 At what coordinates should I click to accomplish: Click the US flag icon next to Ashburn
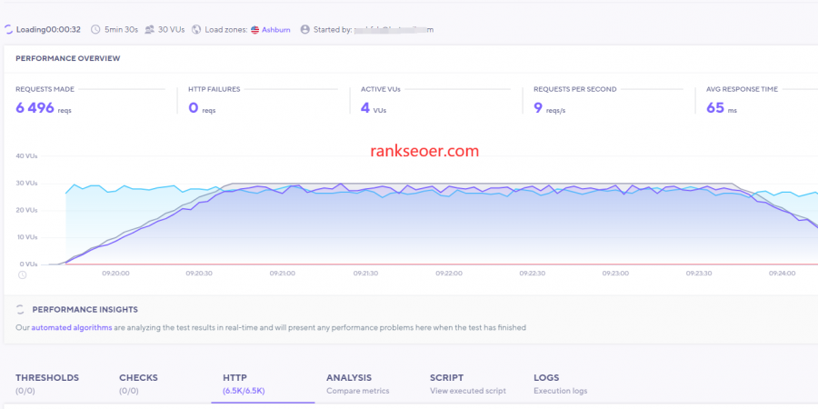[x=254, y=30]
